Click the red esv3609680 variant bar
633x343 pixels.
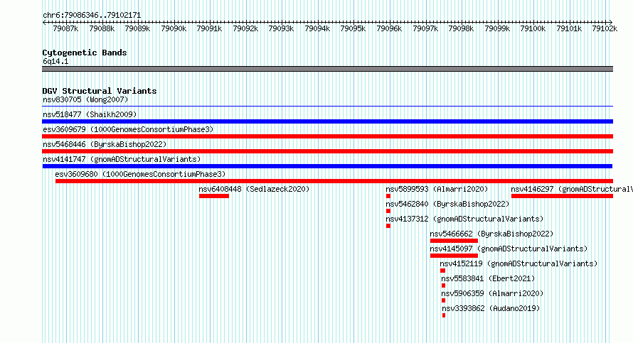click(334, 181)
